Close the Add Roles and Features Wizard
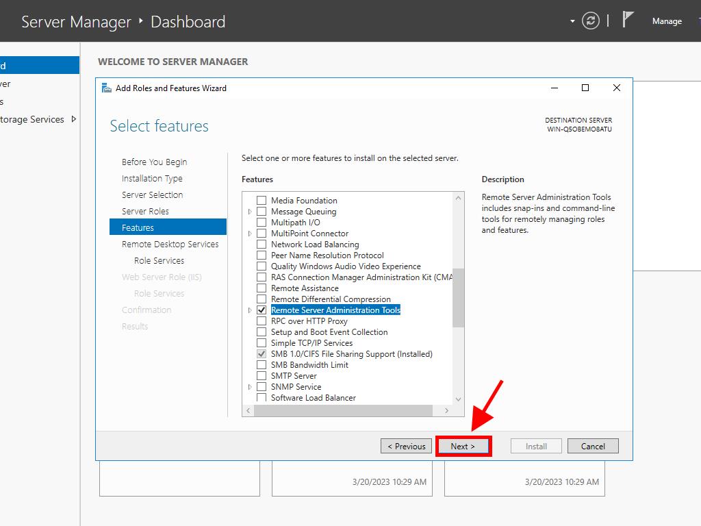The width and height of the screenshot is (701, 526). 617,88
